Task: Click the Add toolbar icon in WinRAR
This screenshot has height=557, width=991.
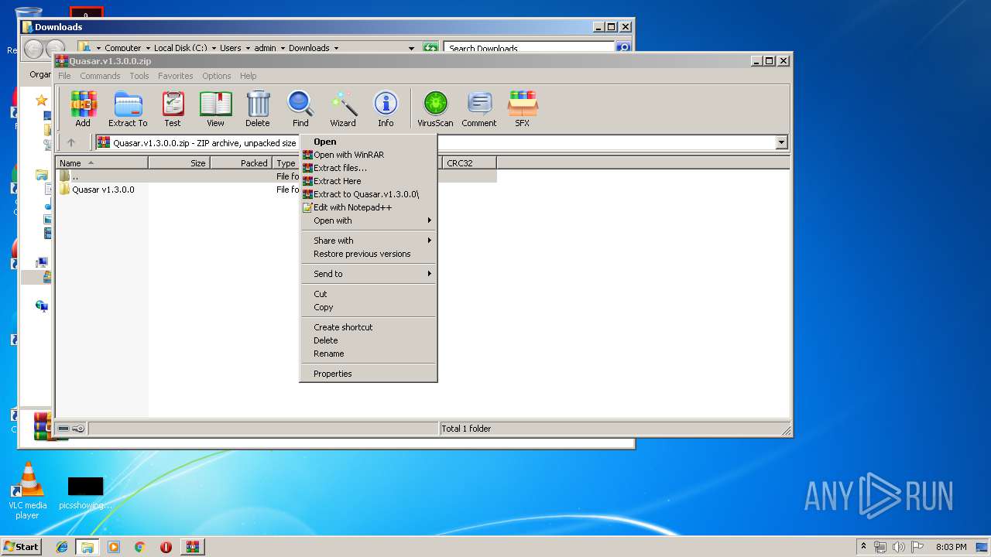Action: (83, 109)
